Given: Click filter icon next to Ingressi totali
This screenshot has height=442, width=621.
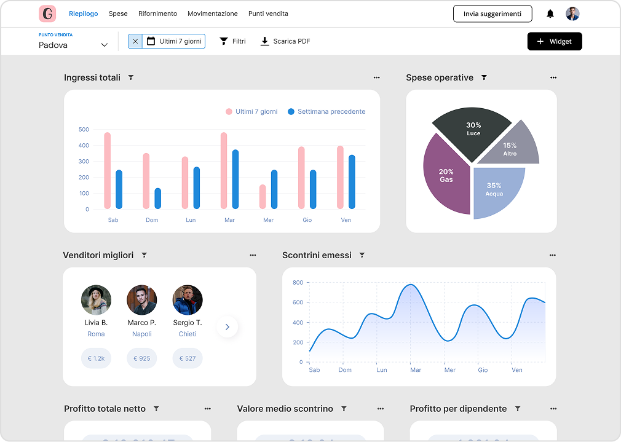Looking at the screenshot, I should click(x=131, y=77).
